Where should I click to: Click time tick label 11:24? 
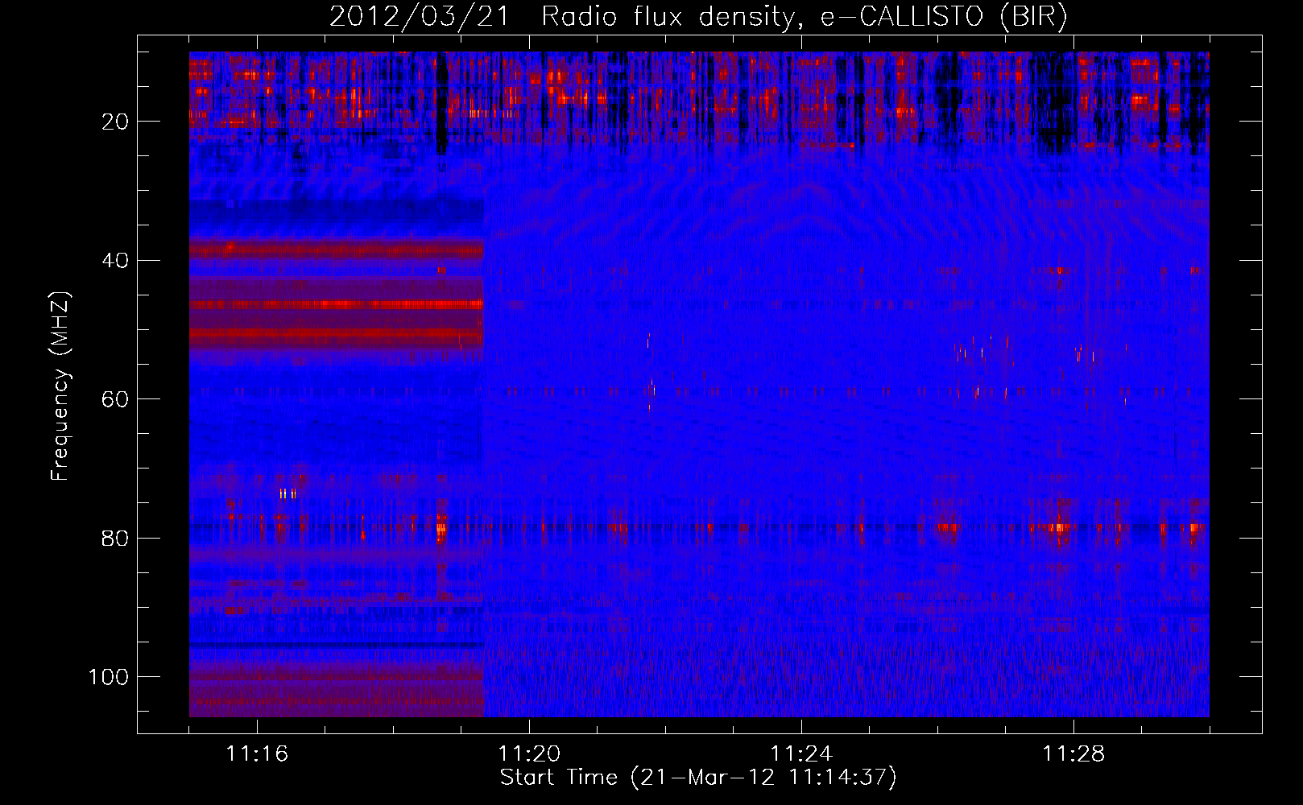[x=801, y=754]
